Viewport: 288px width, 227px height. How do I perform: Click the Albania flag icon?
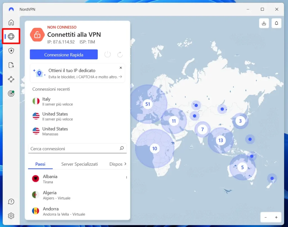[x=36, y=179]
